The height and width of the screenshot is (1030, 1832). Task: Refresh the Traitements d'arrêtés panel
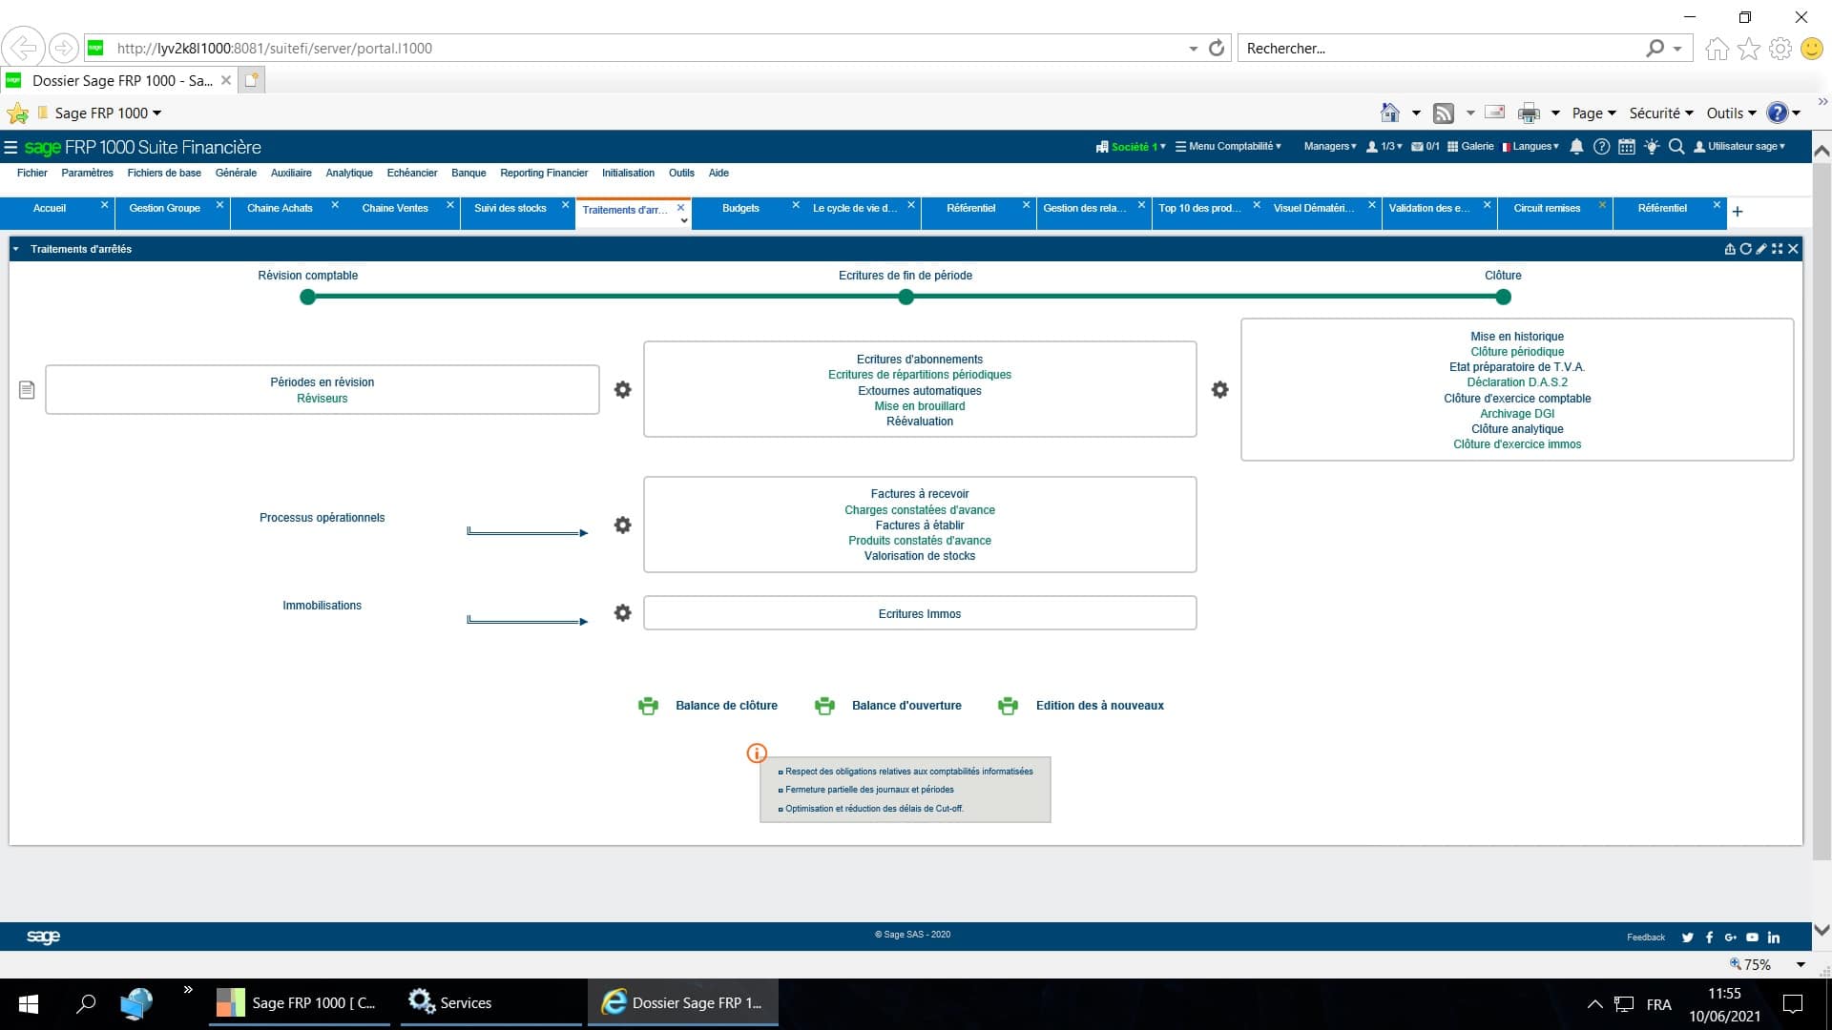pos(1746,249)
